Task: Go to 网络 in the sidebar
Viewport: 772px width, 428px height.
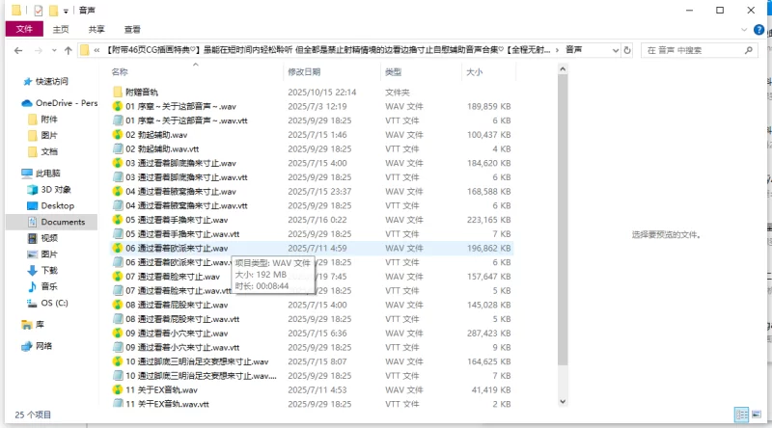Action: [x=44, y=345]
